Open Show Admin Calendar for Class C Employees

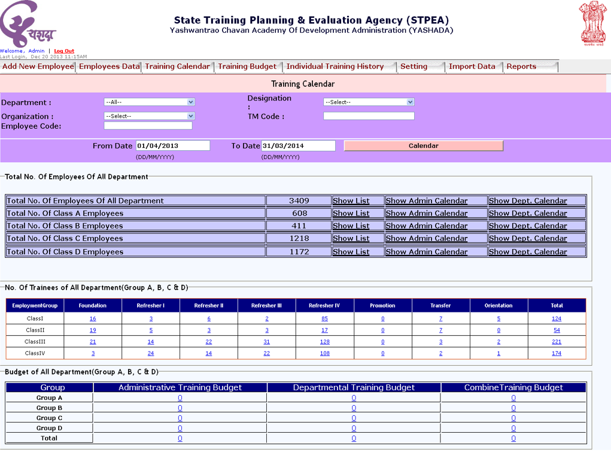426,239
